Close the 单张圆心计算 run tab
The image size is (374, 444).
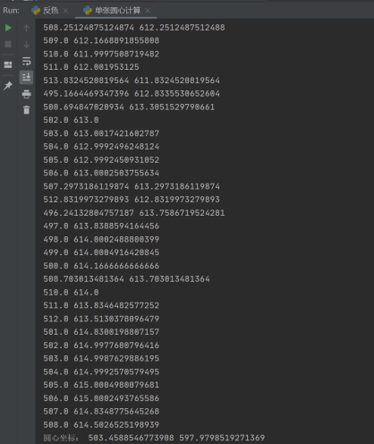click(x=148, y=11)
